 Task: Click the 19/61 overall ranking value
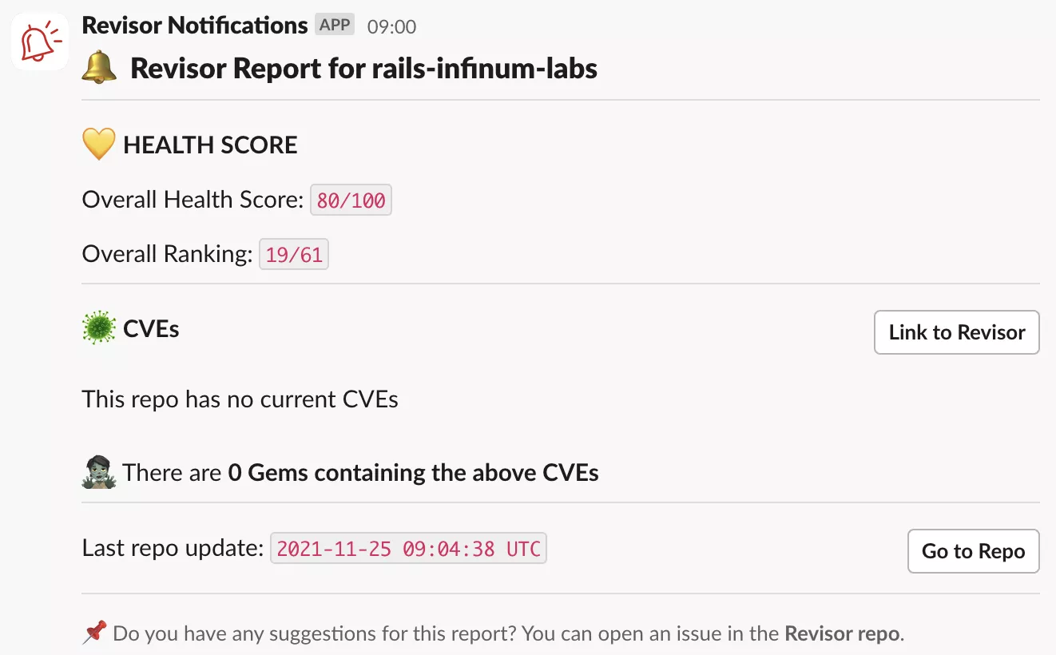pos(294,255)
